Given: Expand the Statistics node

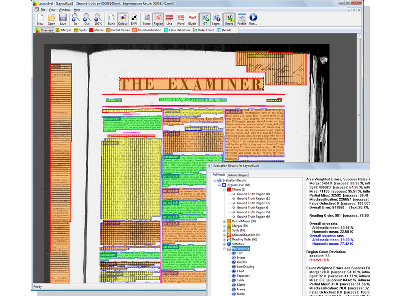Looking at the screenshot, I should tap(224, 244).
